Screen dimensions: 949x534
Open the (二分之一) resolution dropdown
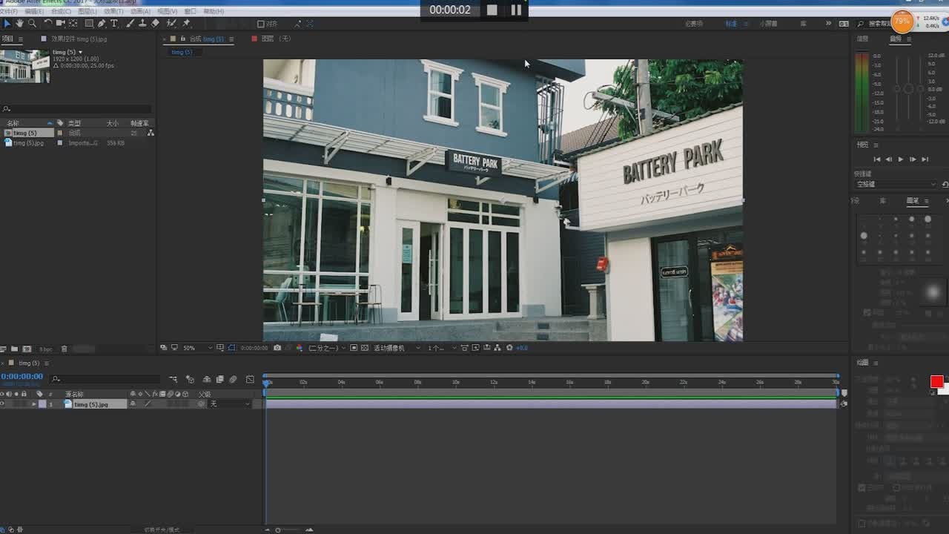click(327, 348)
